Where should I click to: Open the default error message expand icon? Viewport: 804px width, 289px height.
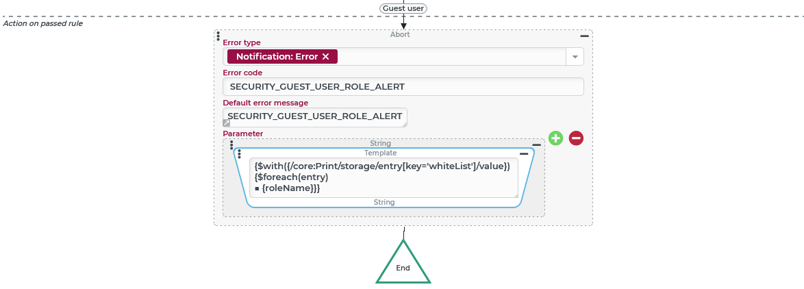click(x=226, y=123)
